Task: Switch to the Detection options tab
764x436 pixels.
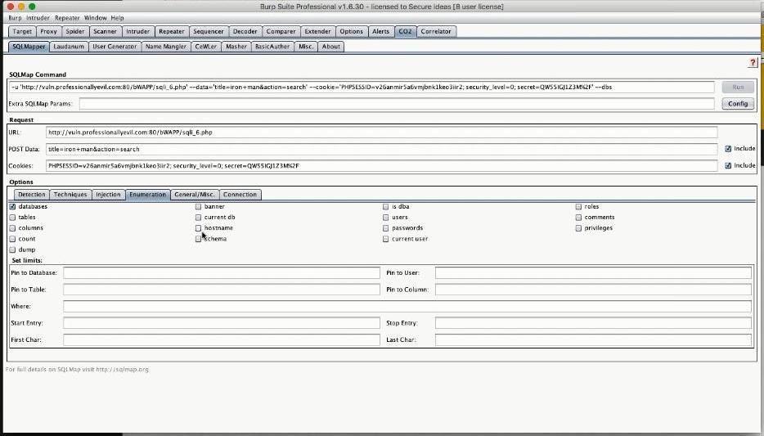Action: tap(32, 195)
